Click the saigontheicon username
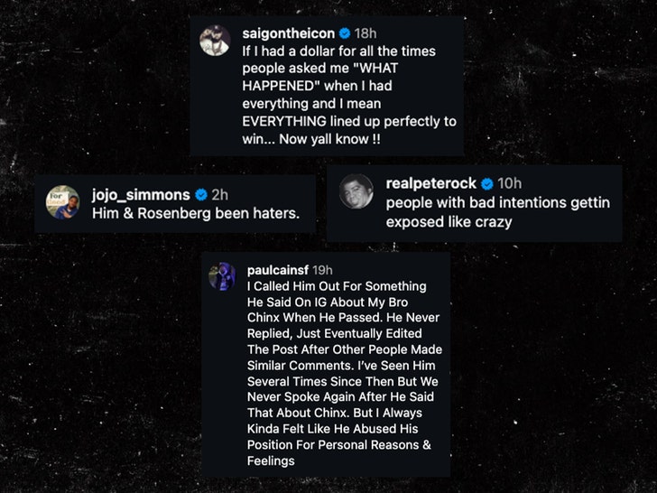Viewport: 657px width, 493px height. click(x=288, y=33)
